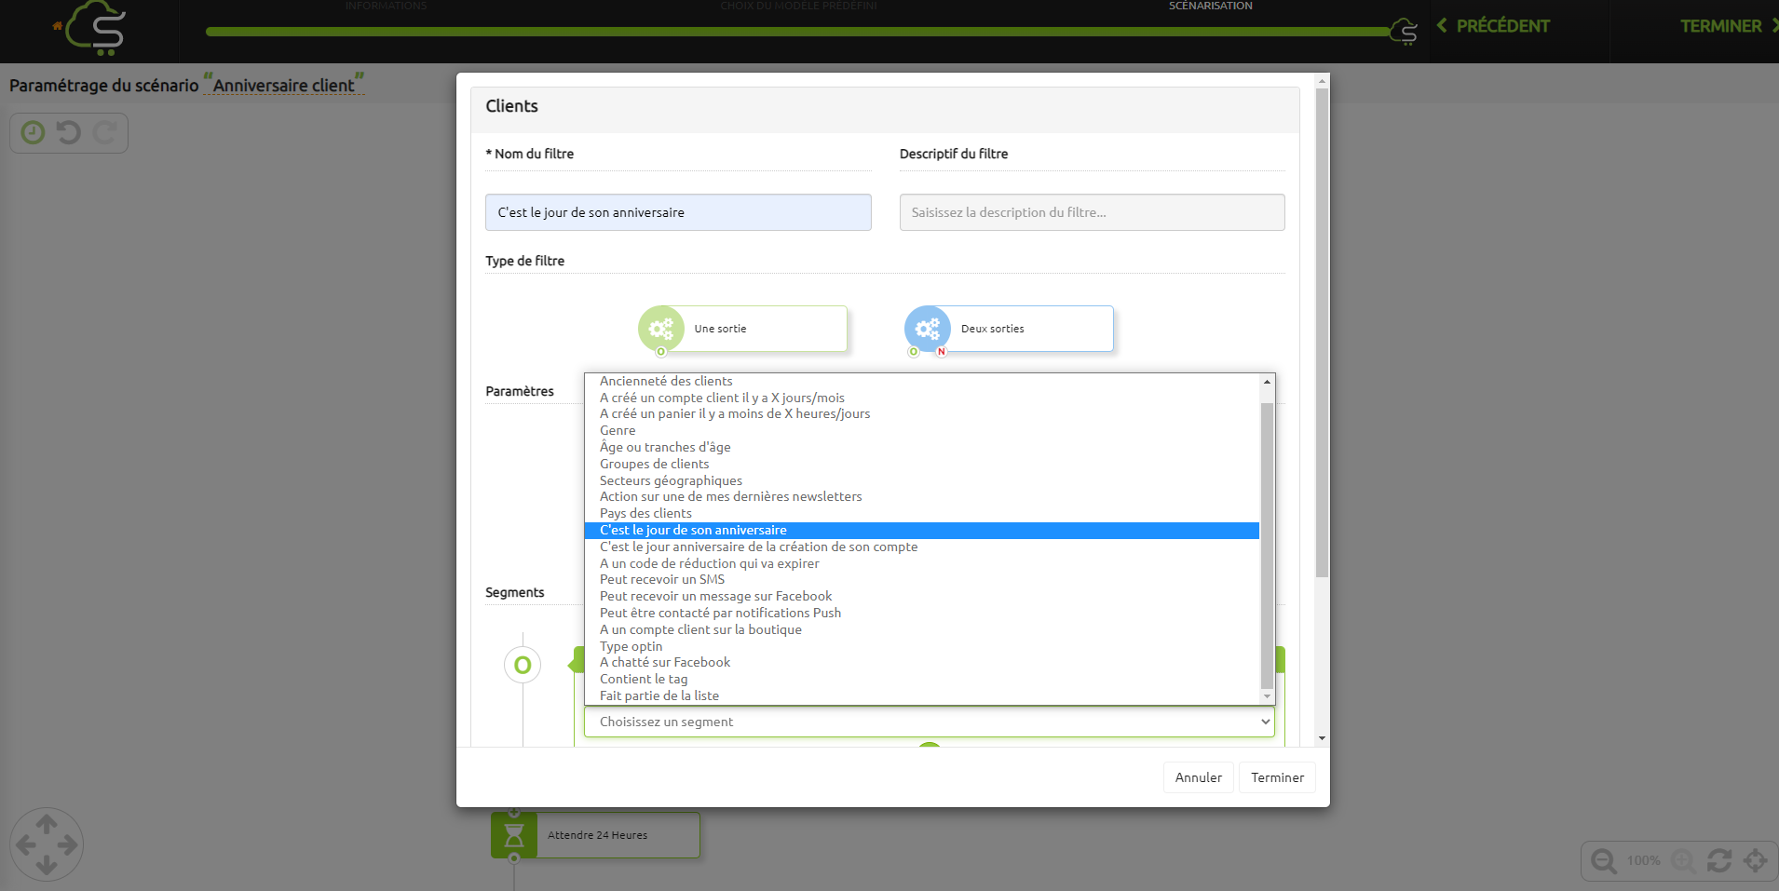The height and width of the screenshot is (891, 1779).
Task: Click the pan arrows navigation control
Action: [47, 844]
